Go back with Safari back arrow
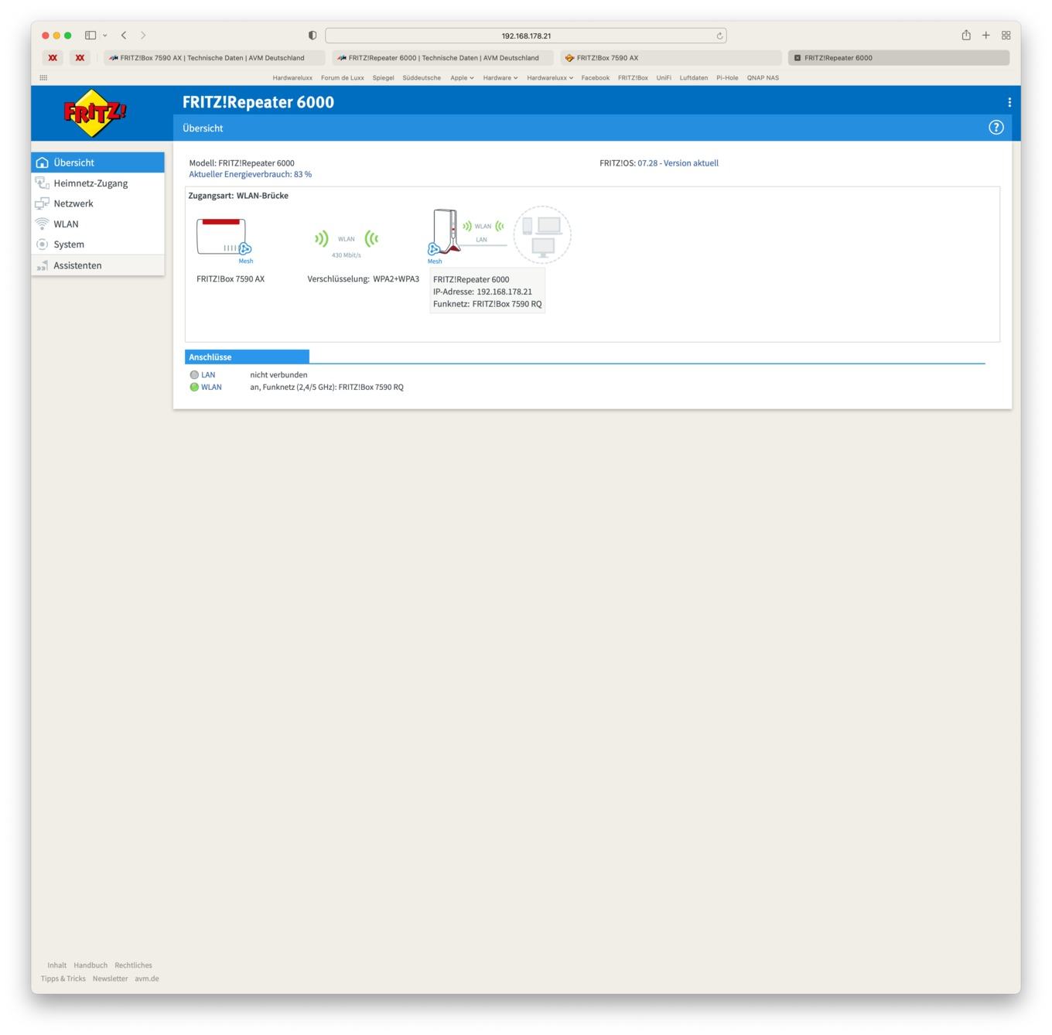Image resolution: width=1052 pixels, height=1035 pixels. point(124,36)
